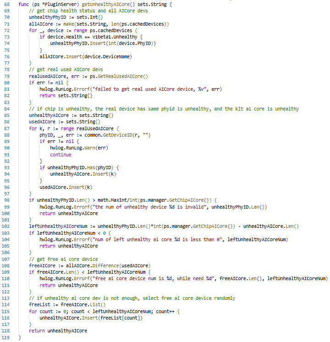Image resolution: width=330 pixels, height=342 pixels.
Task: Click the comment starting 'if chip is unhealthy'
Action: click(x=164, y=109)
